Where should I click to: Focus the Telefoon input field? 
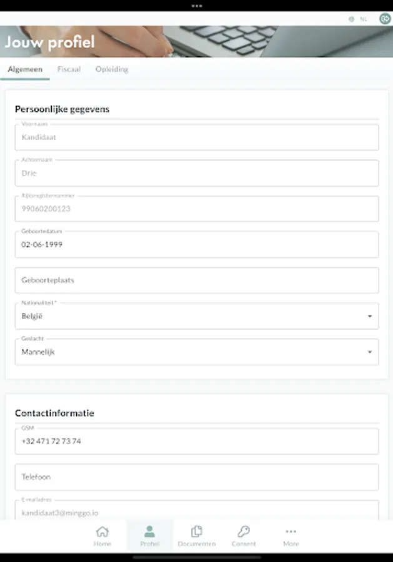(x=197, y=477)
